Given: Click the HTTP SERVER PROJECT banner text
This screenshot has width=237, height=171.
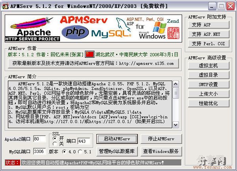Looking at the screenshot, I should [32, 39].
